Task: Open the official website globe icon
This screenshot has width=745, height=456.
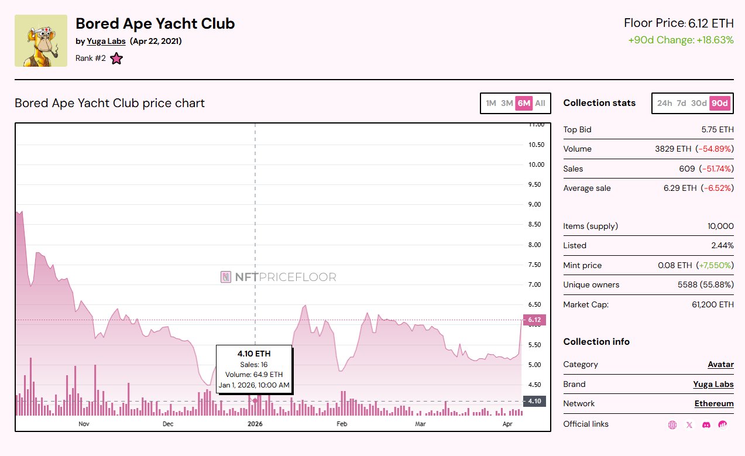Action: click(672, 425)
